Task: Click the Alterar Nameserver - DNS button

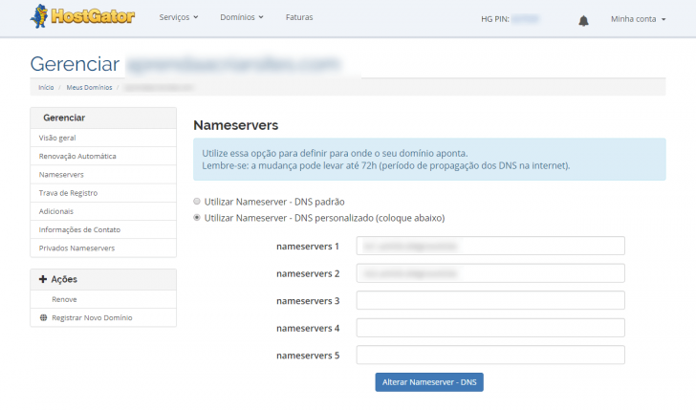Action: pos(429,382)
